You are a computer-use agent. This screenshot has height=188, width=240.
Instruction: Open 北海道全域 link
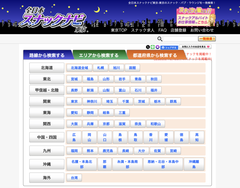79,68
